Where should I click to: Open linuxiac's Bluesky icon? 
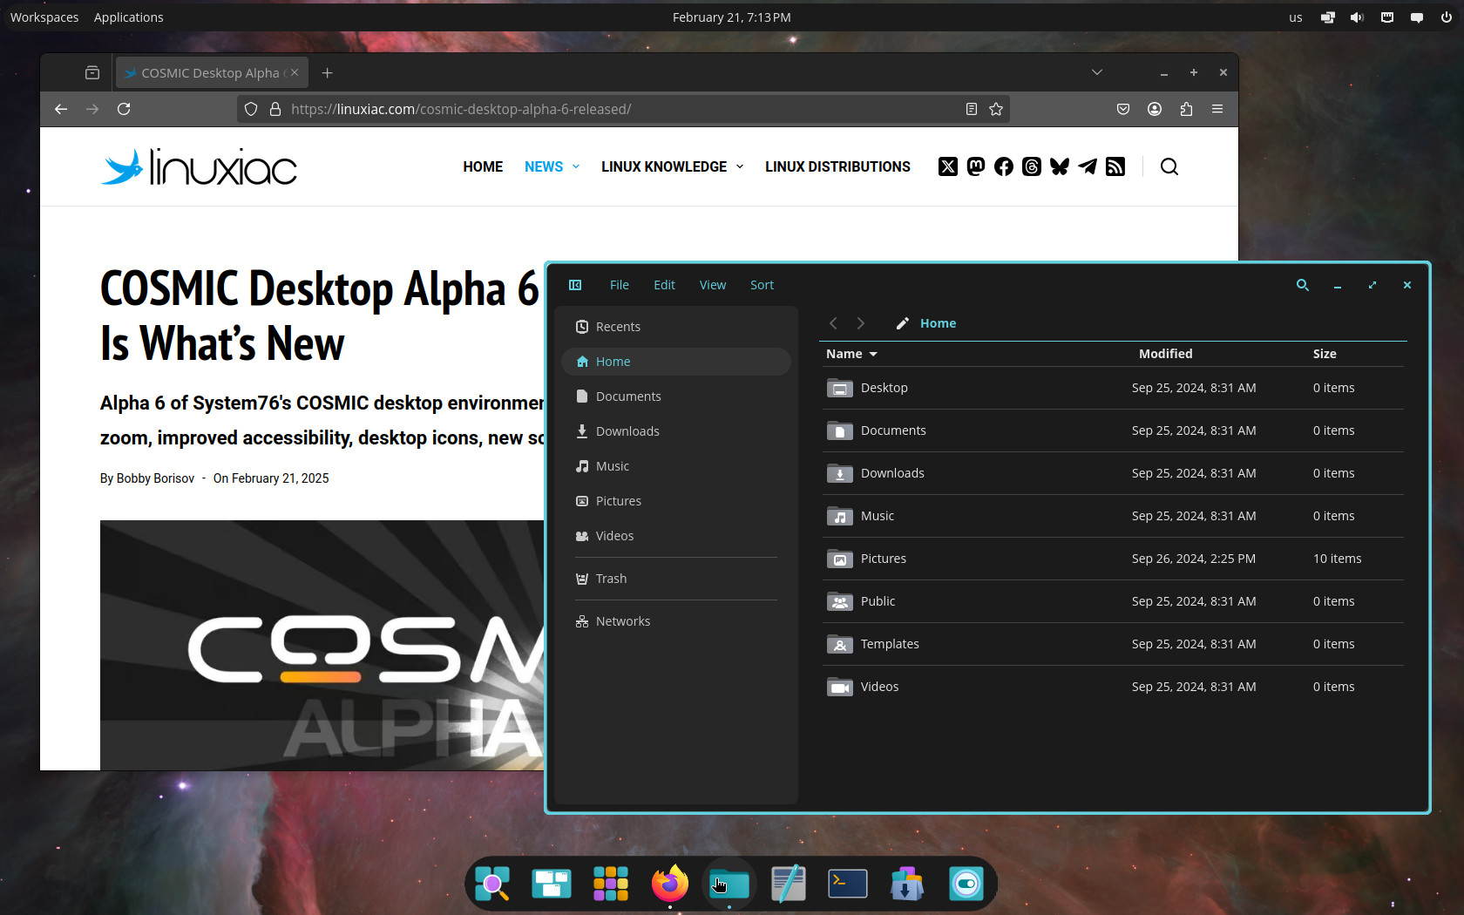click(x=1060, y=166)
